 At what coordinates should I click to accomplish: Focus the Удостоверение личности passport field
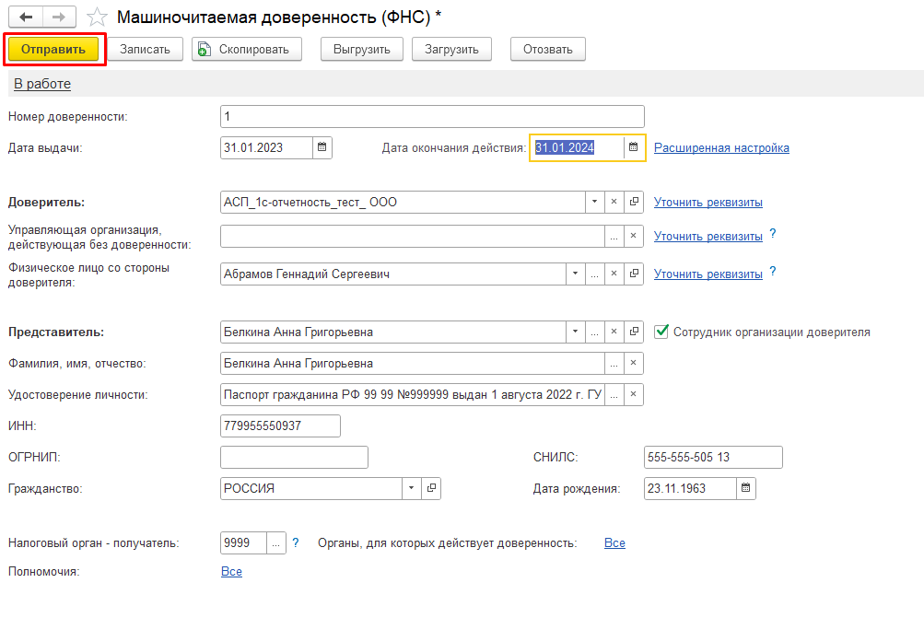click(413, 394)
